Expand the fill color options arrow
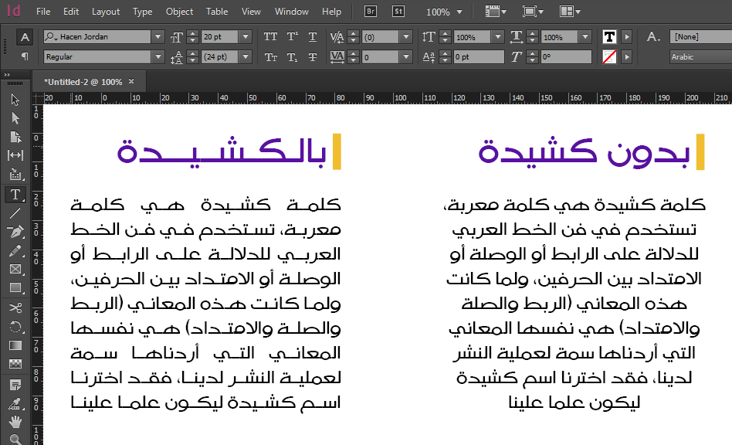 627,37
